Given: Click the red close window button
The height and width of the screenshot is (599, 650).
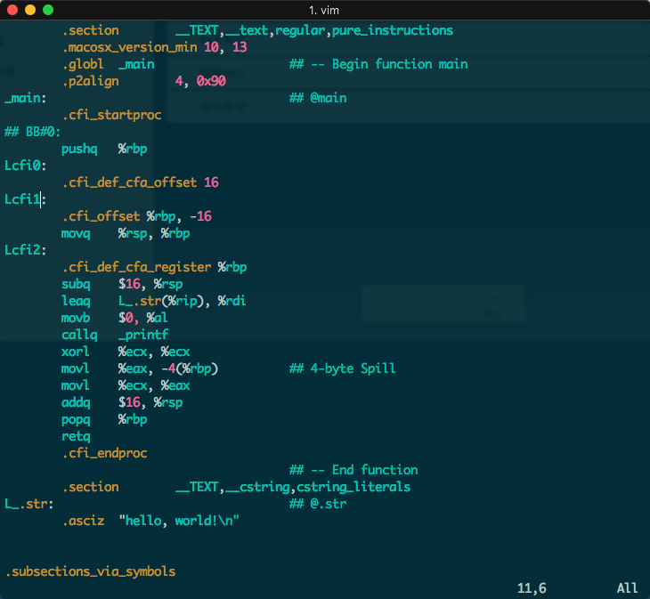Looking at the screenshot, I should coord(12,10).
